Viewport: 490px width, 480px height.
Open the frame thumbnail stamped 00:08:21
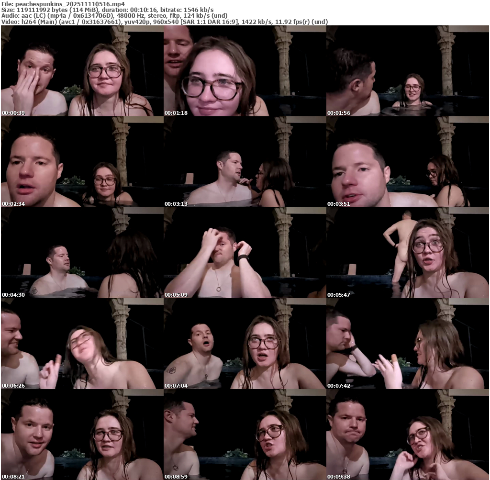tap(82, 435)
